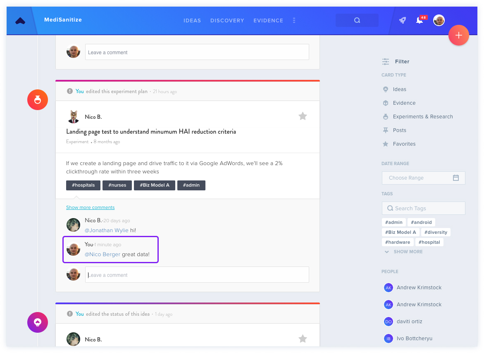
Task: Expand SHOW MORE tags
Action: 404,252
